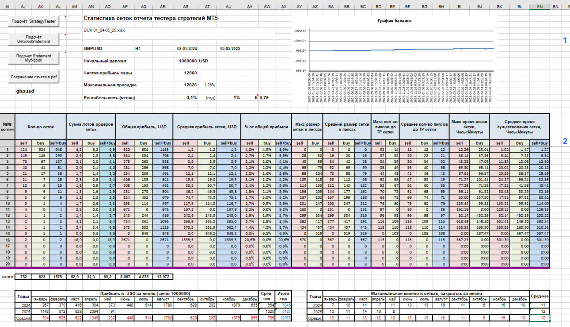Select drawdown percent cell 1,25%
The width and height of the screenshot is (570, 327).
click(x=209, y=85)
